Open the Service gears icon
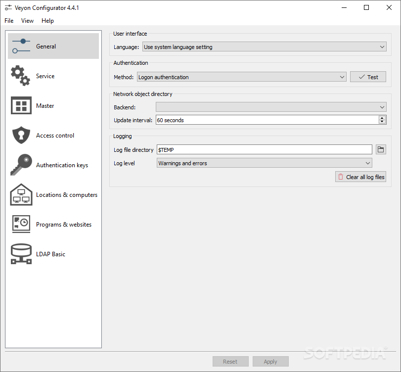401x372 pixels. click(20, 76)
